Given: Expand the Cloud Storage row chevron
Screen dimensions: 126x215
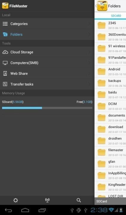Looking at the screenshot, I should tap(89, 52).
